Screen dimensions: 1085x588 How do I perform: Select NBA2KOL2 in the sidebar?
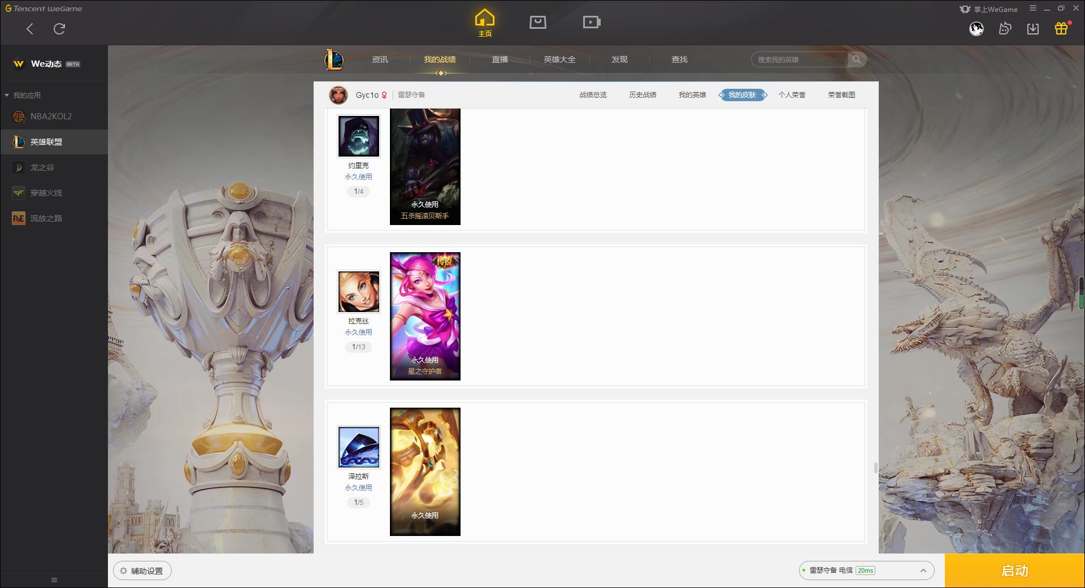coord(54,116)
